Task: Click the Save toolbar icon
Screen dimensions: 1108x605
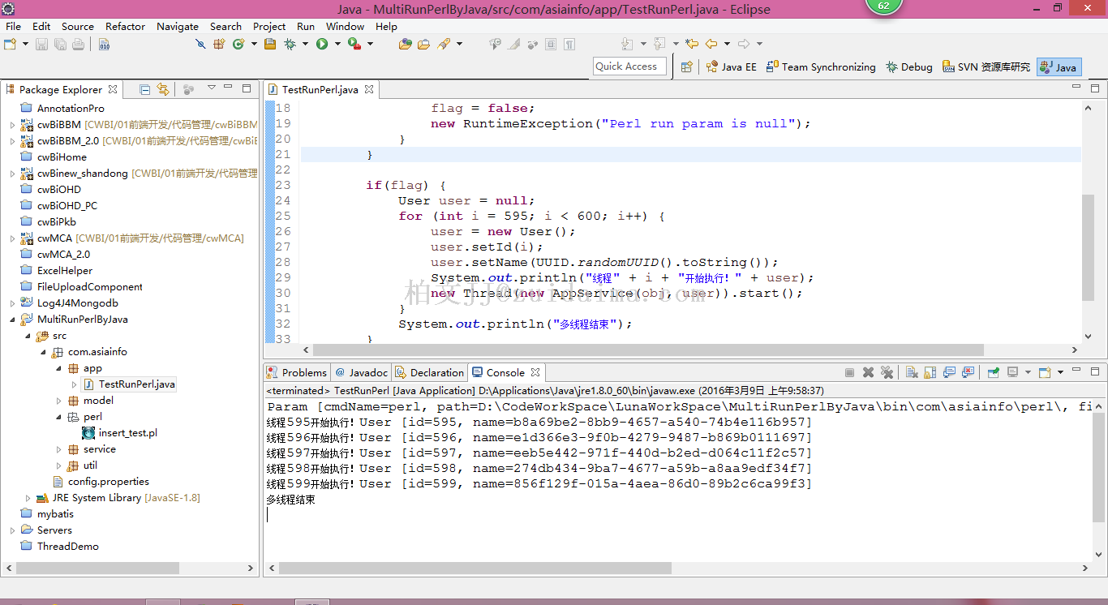Action: [41, 44]
